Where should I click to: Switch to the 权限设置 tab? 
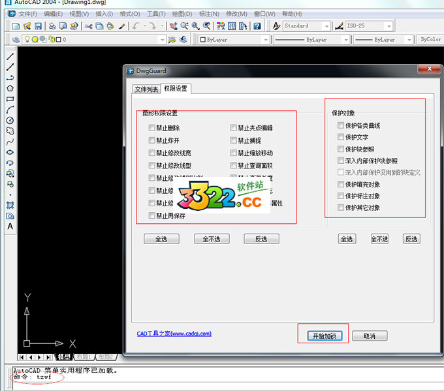(x=176, y=89)
